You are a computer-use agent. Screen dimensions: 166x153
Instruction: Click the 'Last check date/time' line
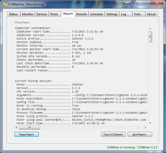tap(60, 63)
